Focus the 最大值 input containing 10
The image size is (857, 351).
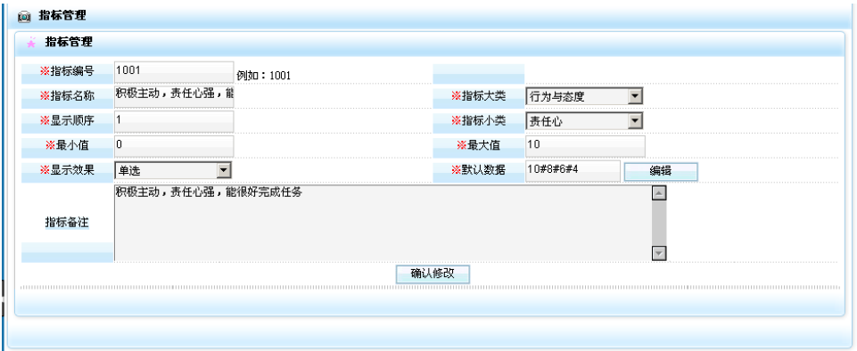[585, 146]
